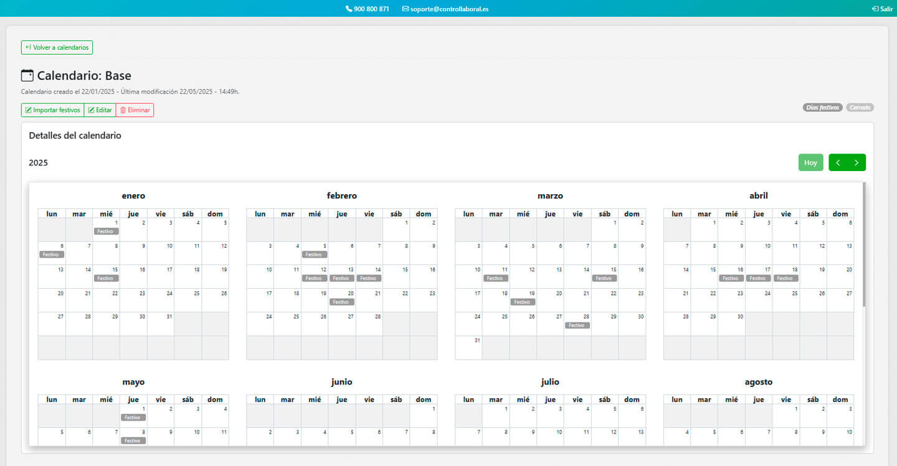The width and height of the screenshot is (897, 466).
Task: Click the Festivo tag on May 8
Action: (x=133, y=441)
